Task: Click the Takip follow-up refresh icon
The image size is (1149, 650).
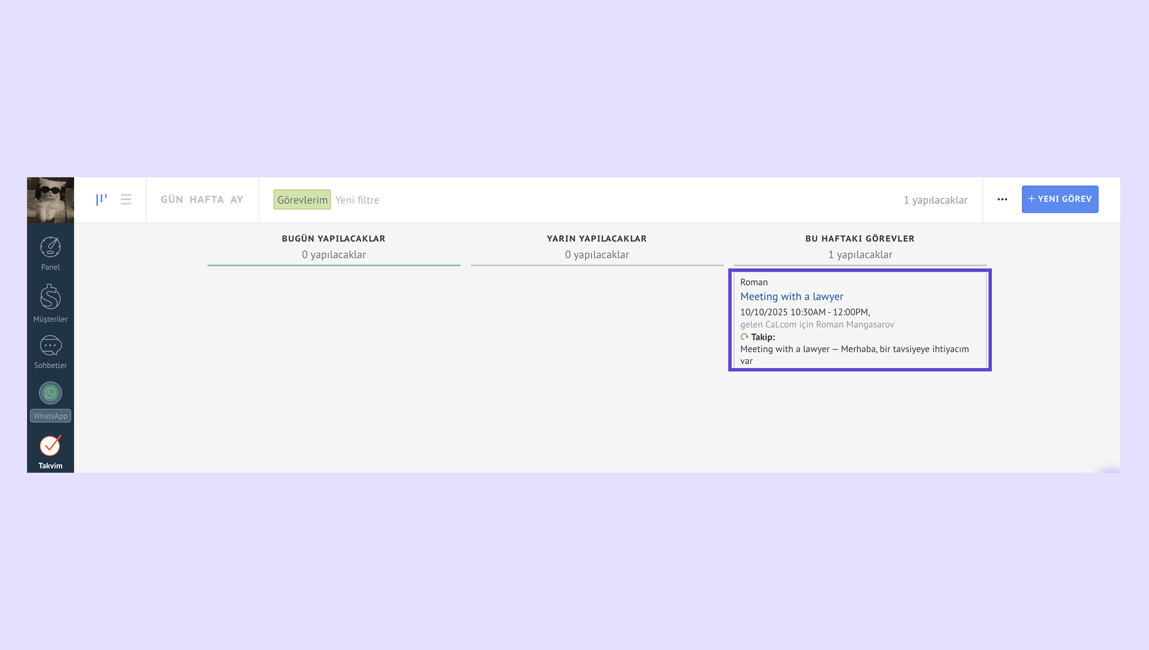Action: click(744, 337)
